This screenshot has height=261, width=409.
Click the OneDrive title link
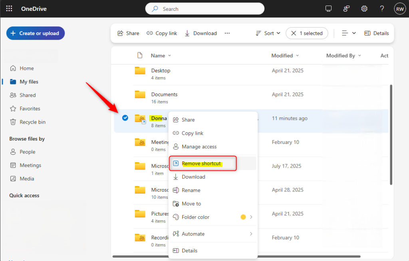point(34,9)
